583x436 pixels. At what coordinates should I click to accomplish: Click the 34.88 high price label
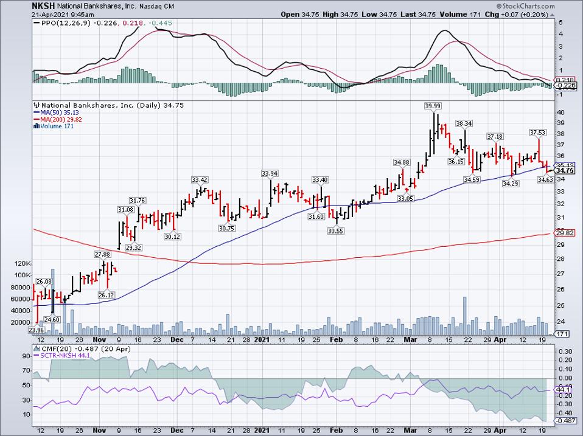coord(402,162)
